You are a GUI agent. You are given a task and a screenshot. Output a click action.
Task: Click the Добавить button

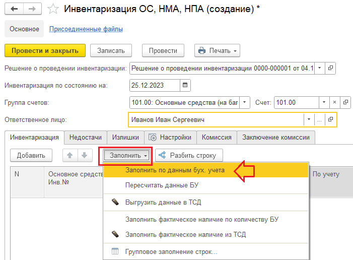tap(31, 156)
